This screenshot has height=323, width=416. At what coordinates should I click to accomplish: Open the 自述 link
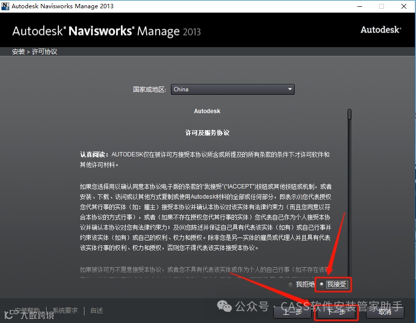97,310
